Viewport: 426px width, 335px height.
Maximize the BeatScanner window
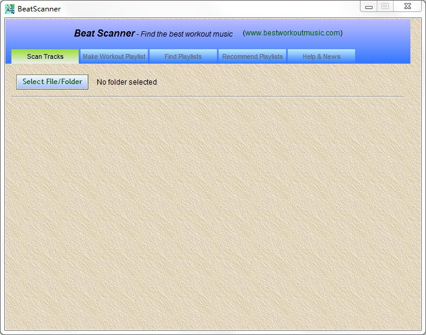(385, 6)
